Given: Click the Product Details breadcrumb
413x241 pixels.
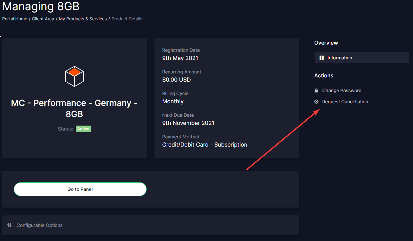Looking at the screenshot, I should click(x=127, y=19).
